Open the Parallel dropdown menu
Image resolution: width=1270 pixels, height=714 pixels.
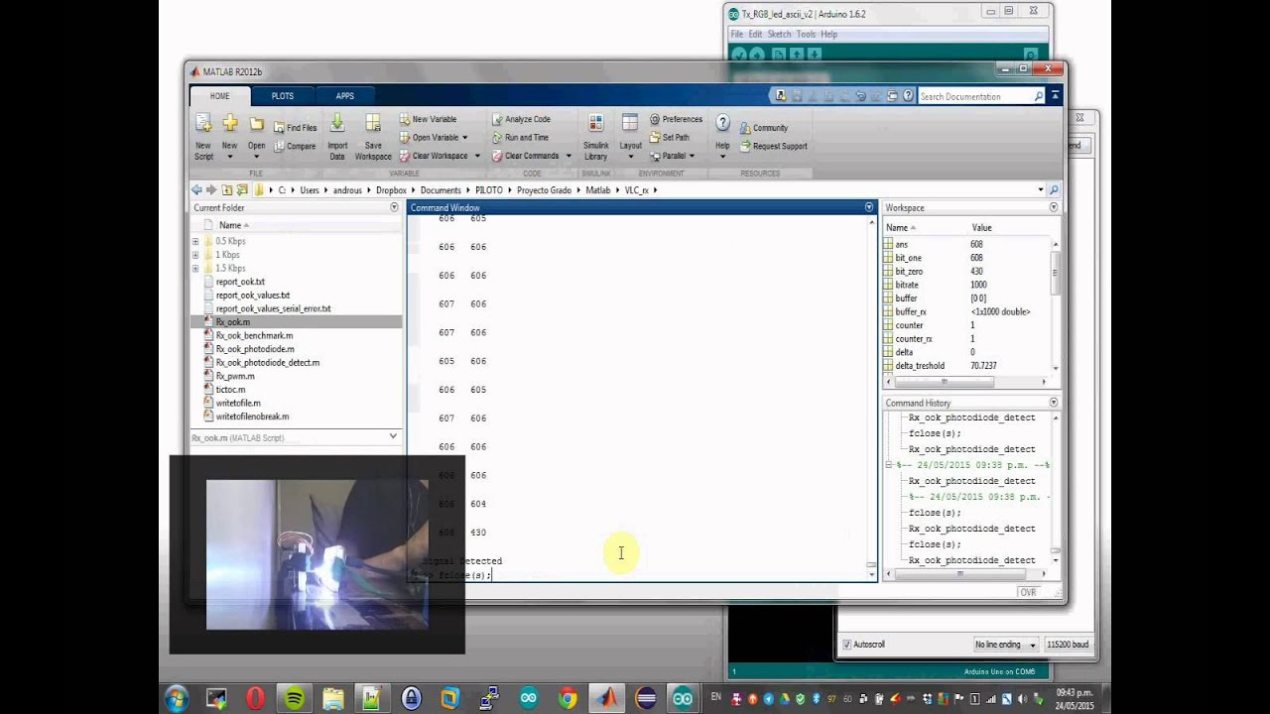(x=671, y=156)
